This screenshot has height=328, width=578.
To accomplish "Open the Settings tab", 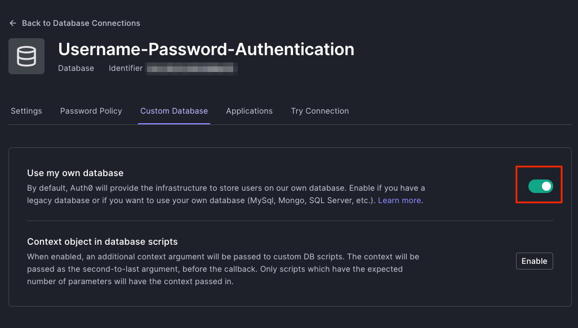I will 26,111.
